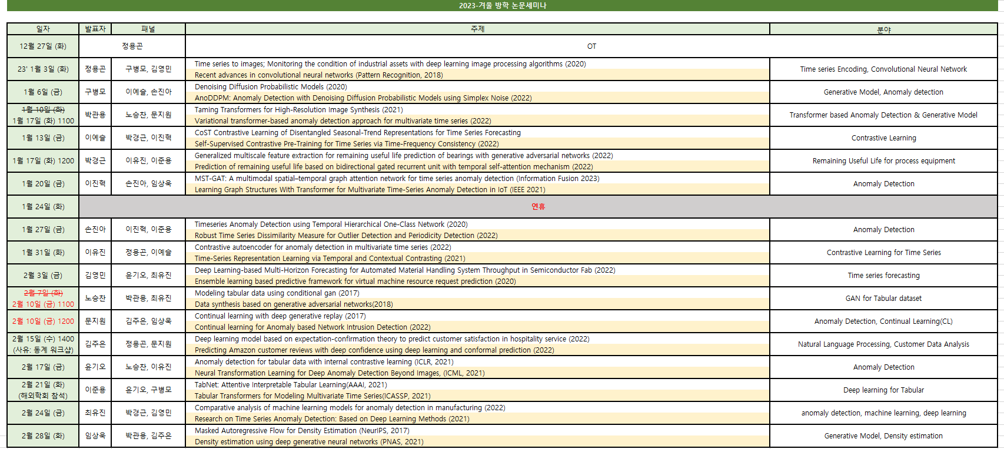Click the '주제' column header
Screen dimensions: 1004x449
pos(477,29)
